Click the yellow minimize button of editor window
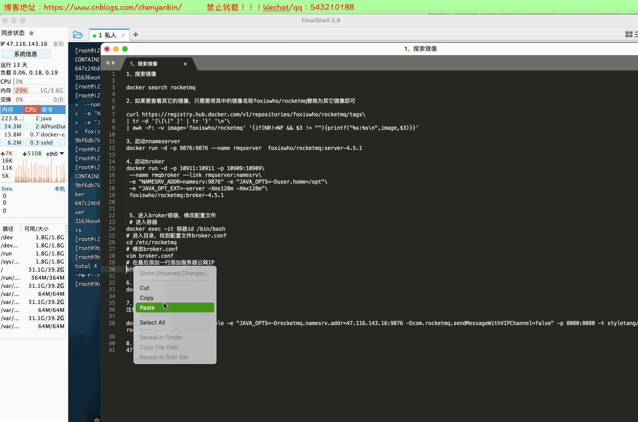638x422 pixels. (x=116, y=49)
